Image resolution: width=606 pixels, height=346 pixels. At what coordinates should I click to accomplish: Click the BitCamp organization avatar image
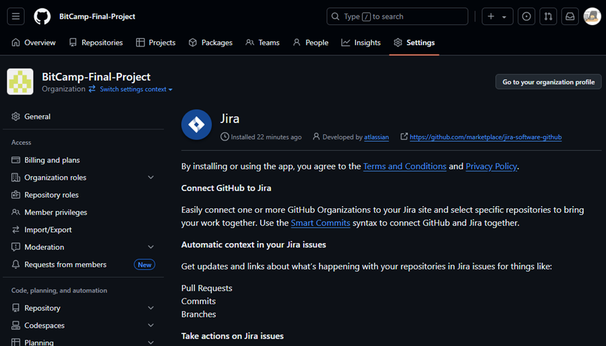[x=20, y=81]
